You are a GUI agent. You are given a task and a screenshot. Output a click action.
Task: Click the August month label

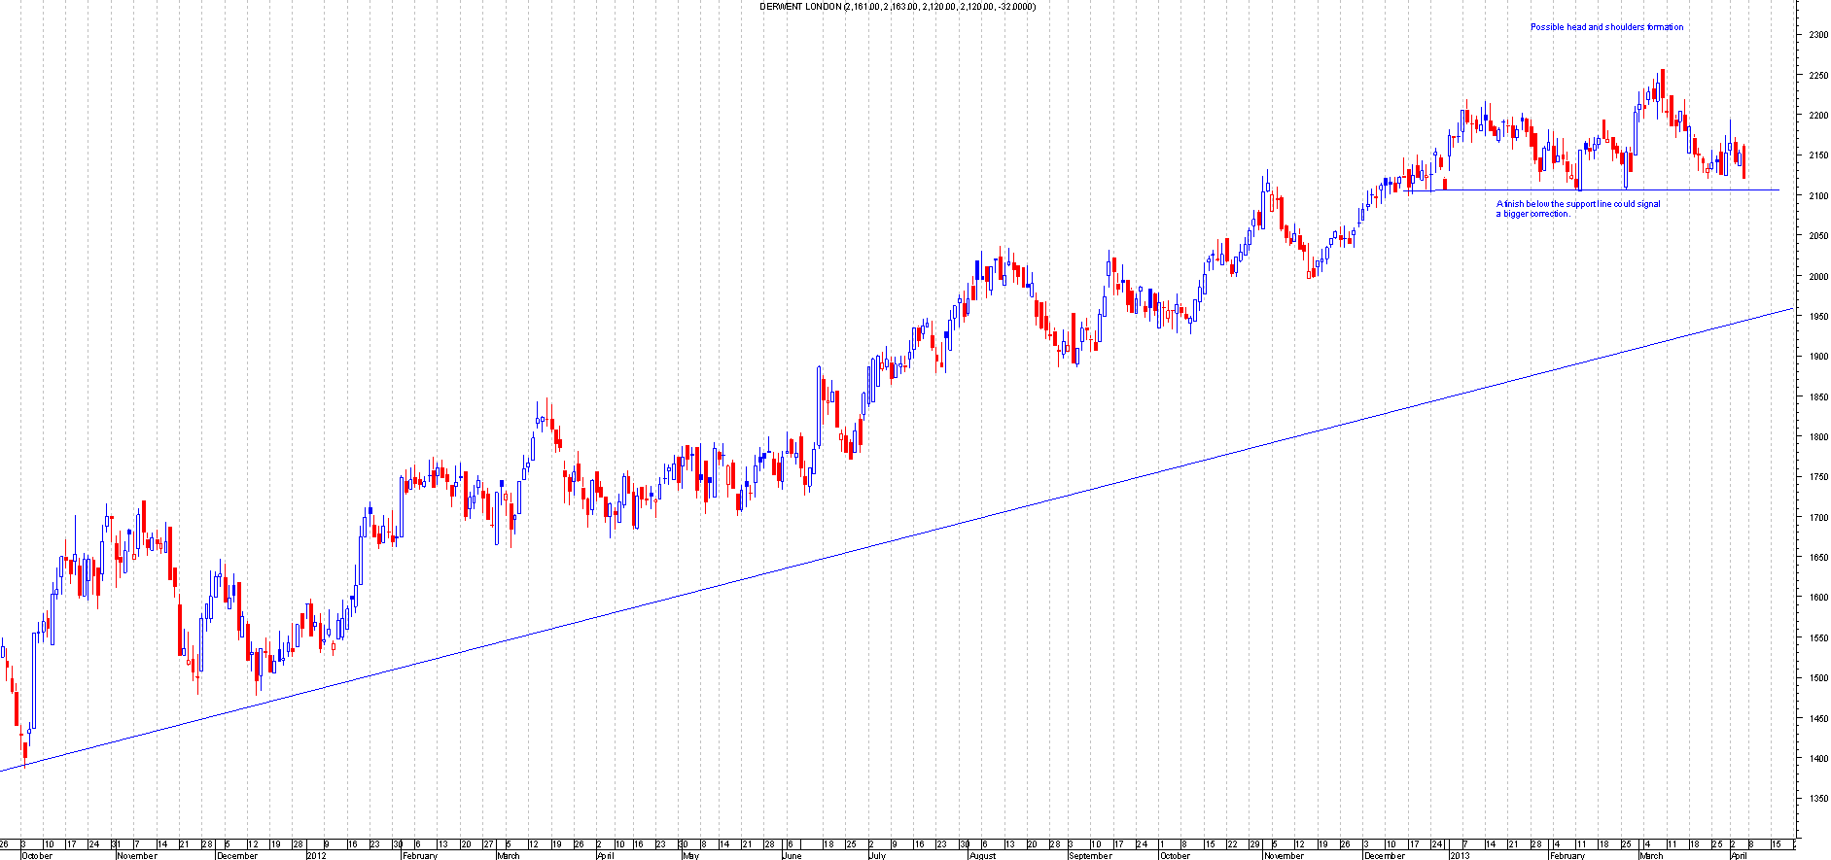tap(982, 856)
